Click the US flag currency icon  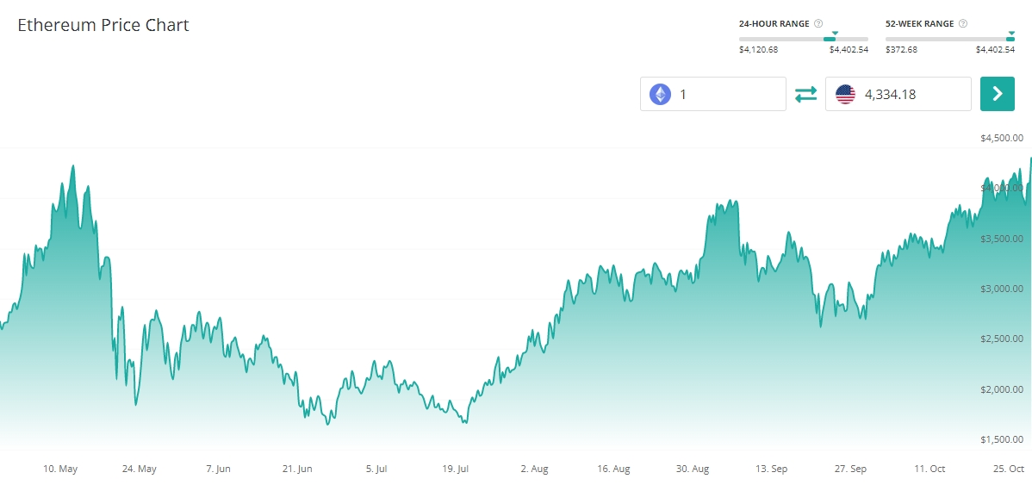845,94
